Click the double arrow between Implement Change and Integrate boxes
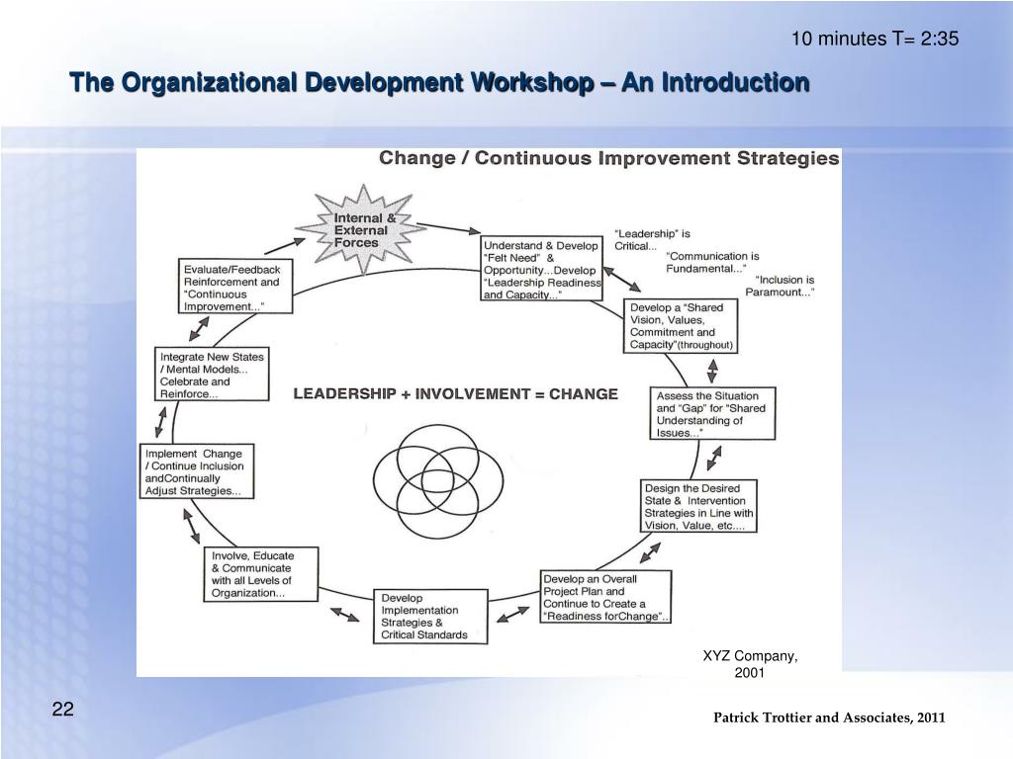 [161, 422]
